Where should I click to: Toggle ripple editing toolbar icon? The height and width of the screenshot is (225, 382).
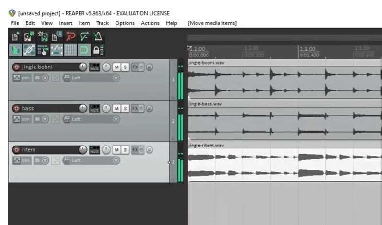pos(43,50)
